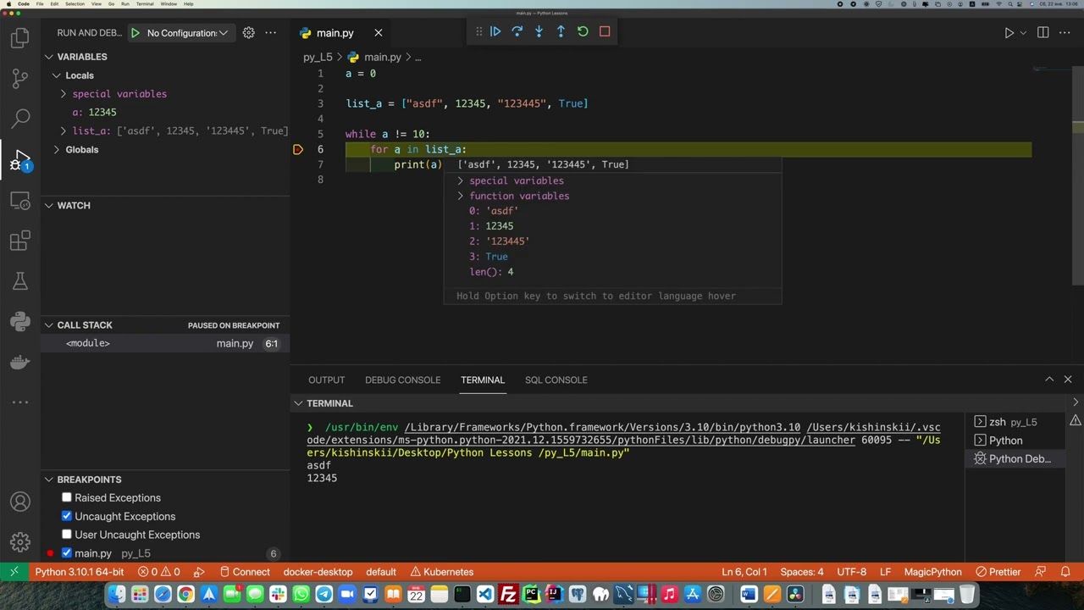Toggle Raised Exceptions breakpoint

click(67, 497)
